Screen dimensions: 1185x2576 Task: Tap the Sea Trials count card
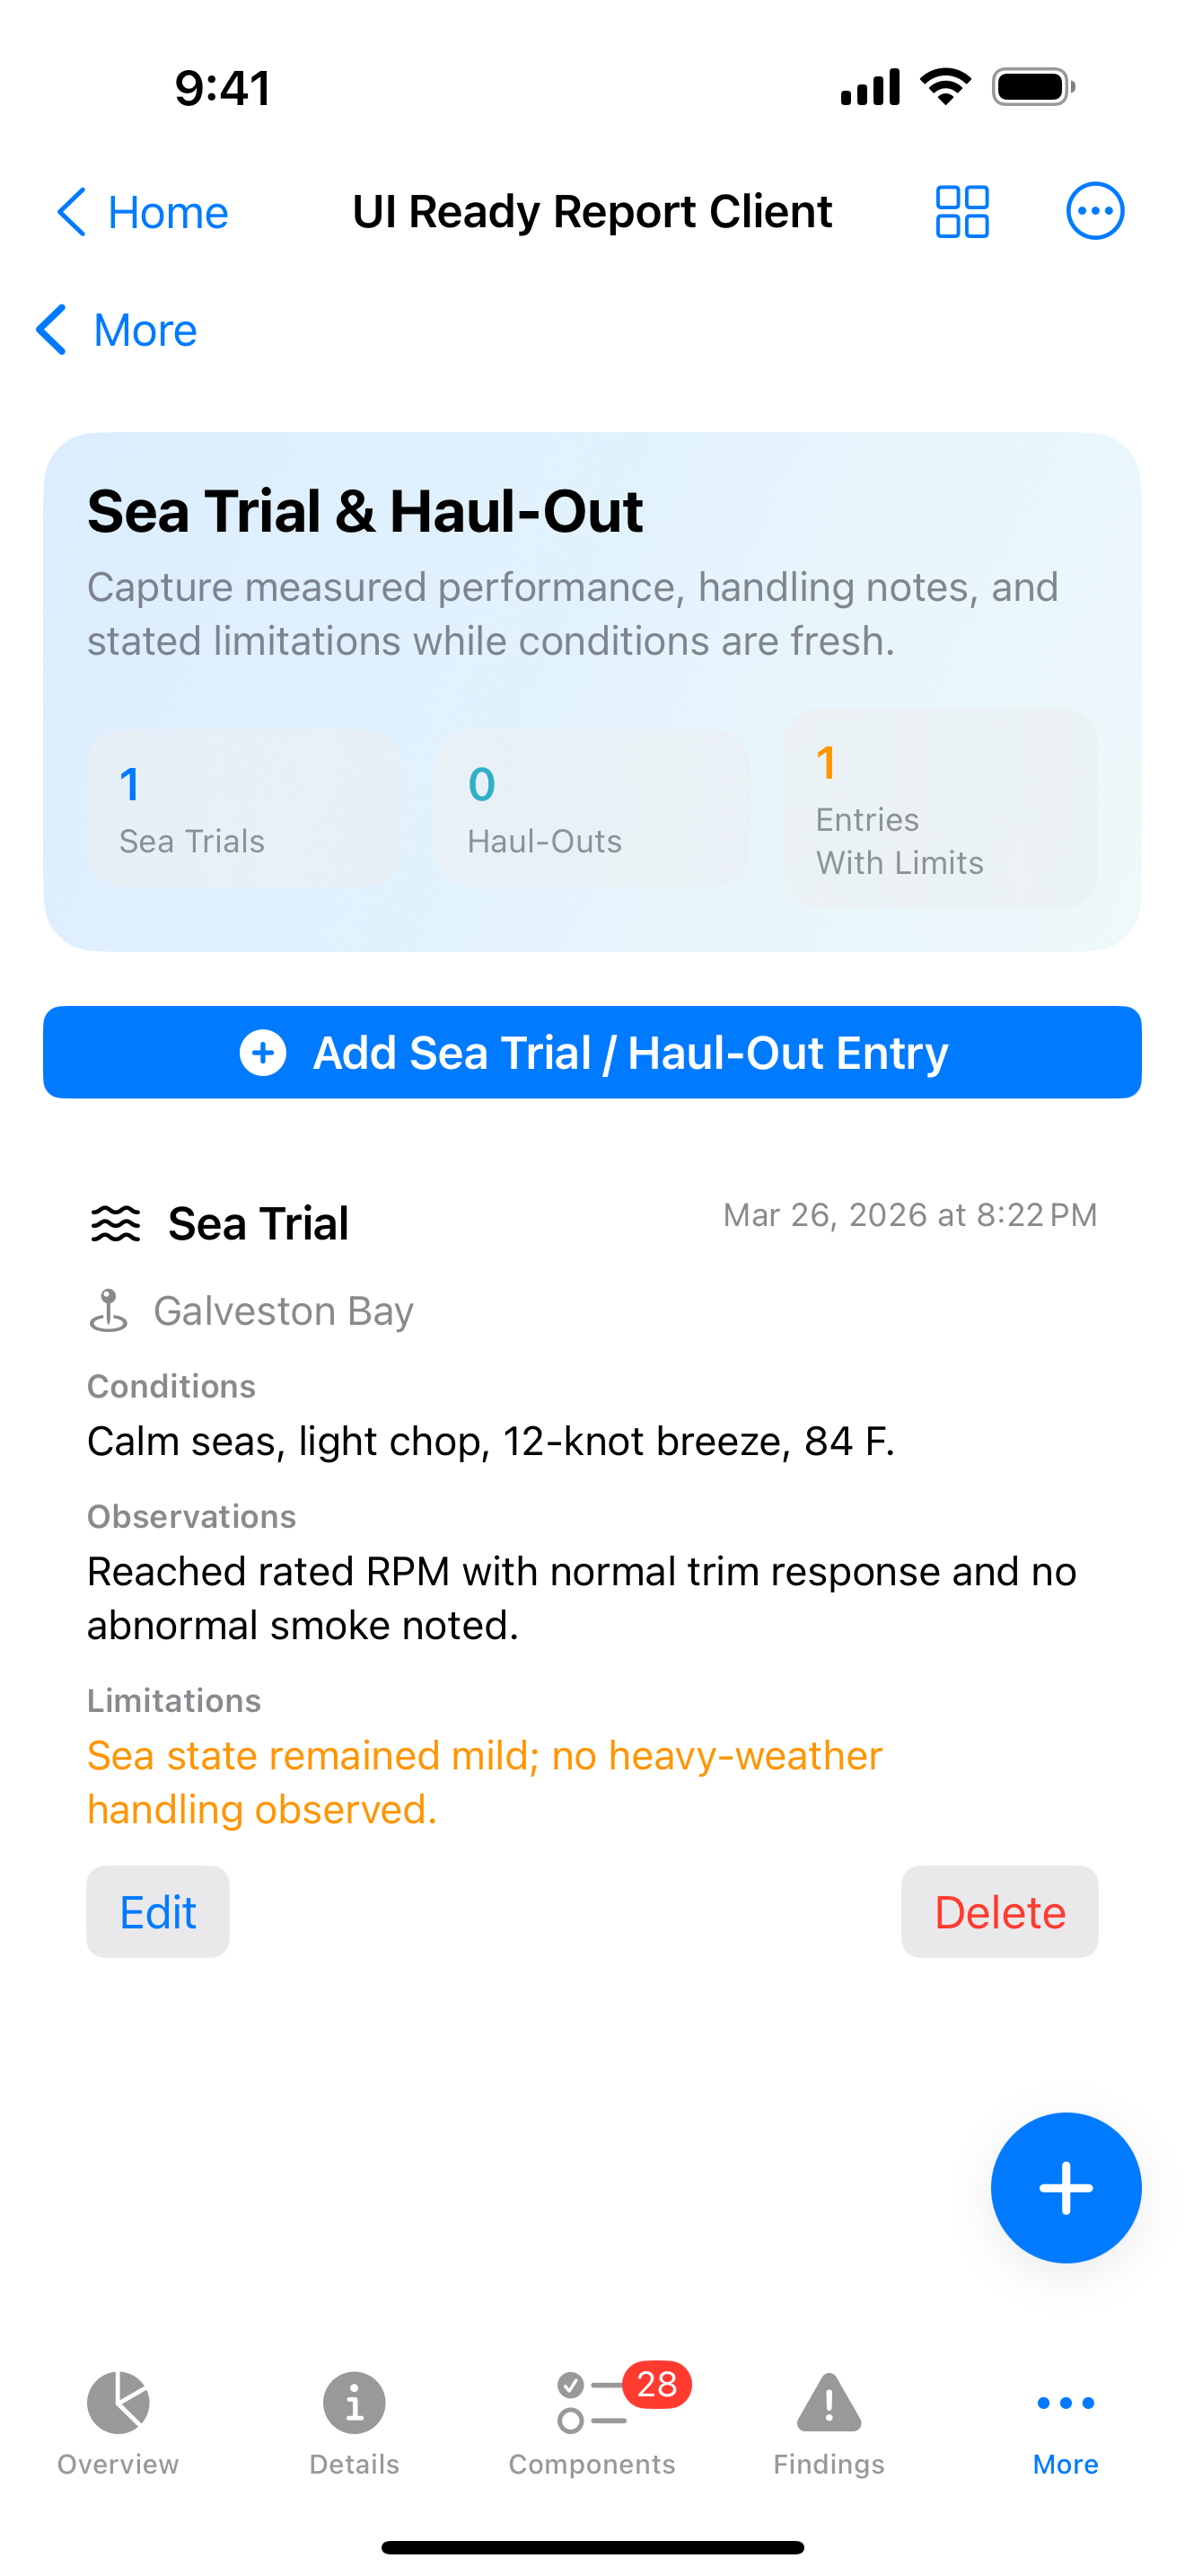click(244, 809)
